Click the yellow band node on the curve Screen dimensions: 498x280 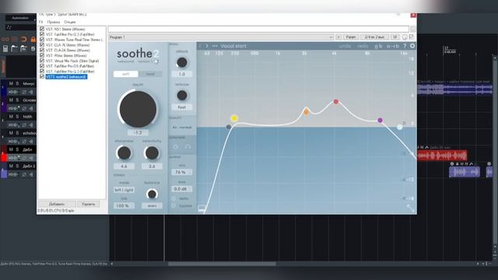click(x=234, y=118)
